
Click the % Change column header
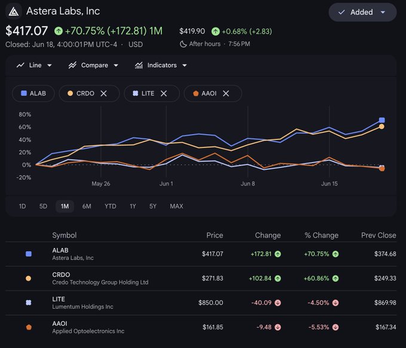(321, 236)
